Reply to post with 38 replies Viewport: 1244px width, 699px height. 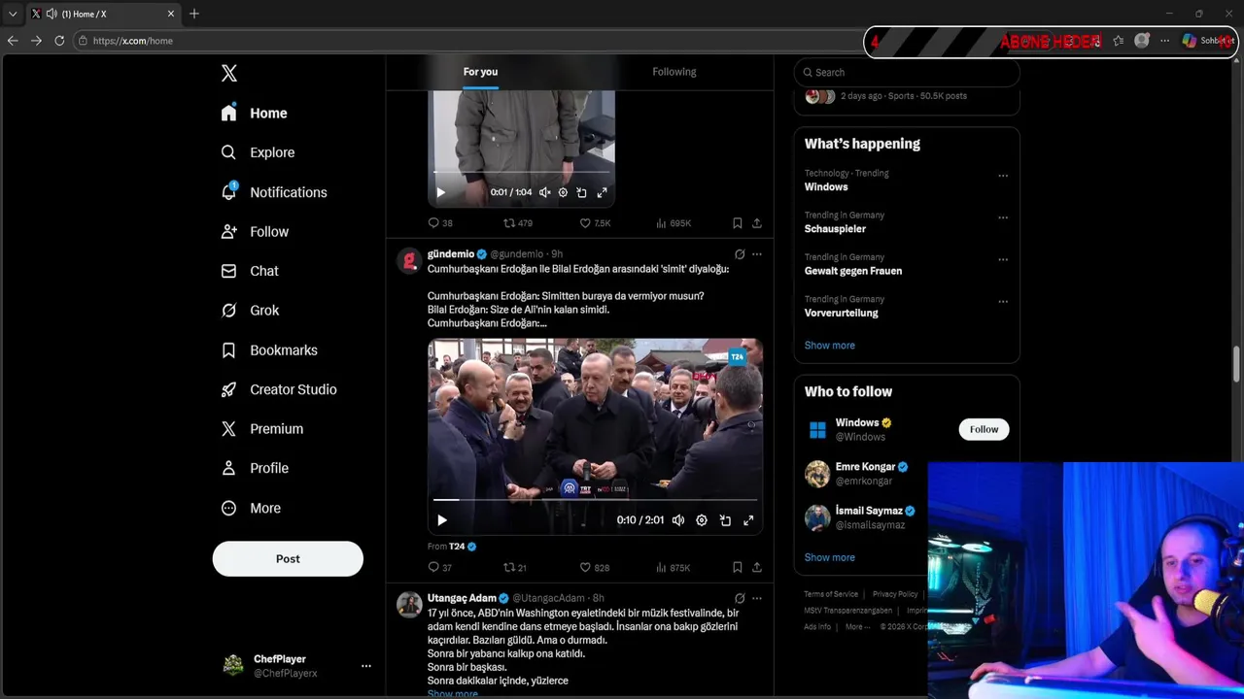click(440, 223)
